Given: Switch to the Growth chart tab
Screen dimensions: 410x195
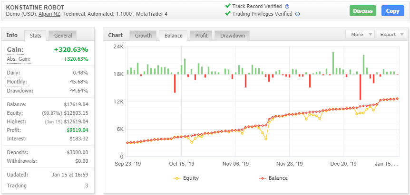Looking at the screenshot, I should (x=143, y=36).
